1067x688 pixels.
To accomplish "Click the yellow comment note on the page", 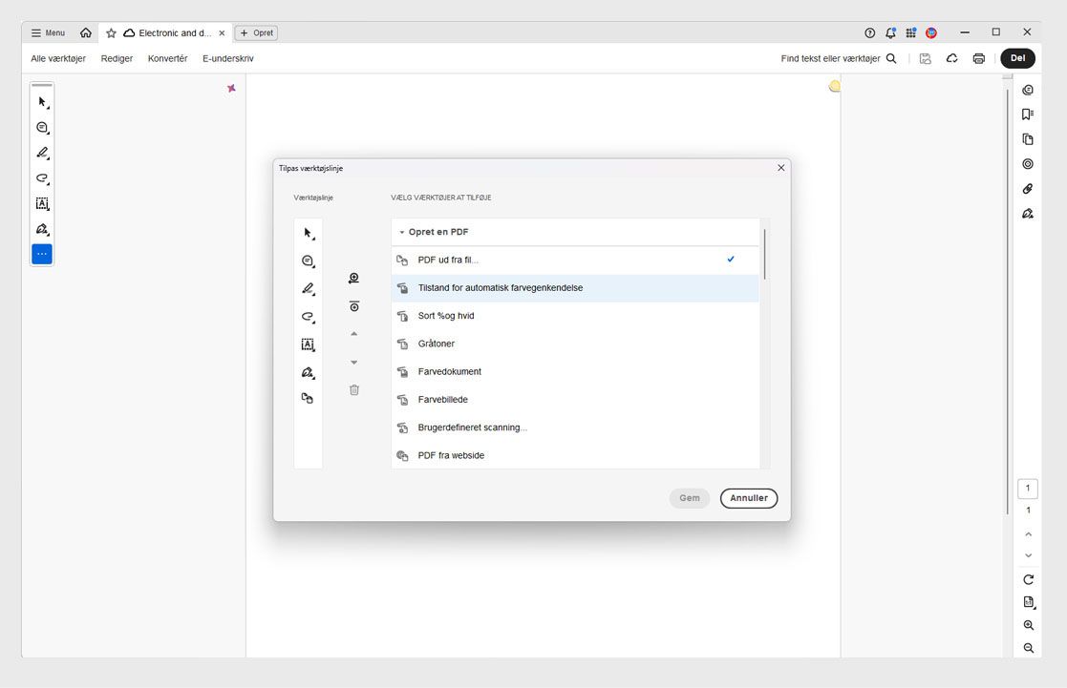I will pos(834,86).
